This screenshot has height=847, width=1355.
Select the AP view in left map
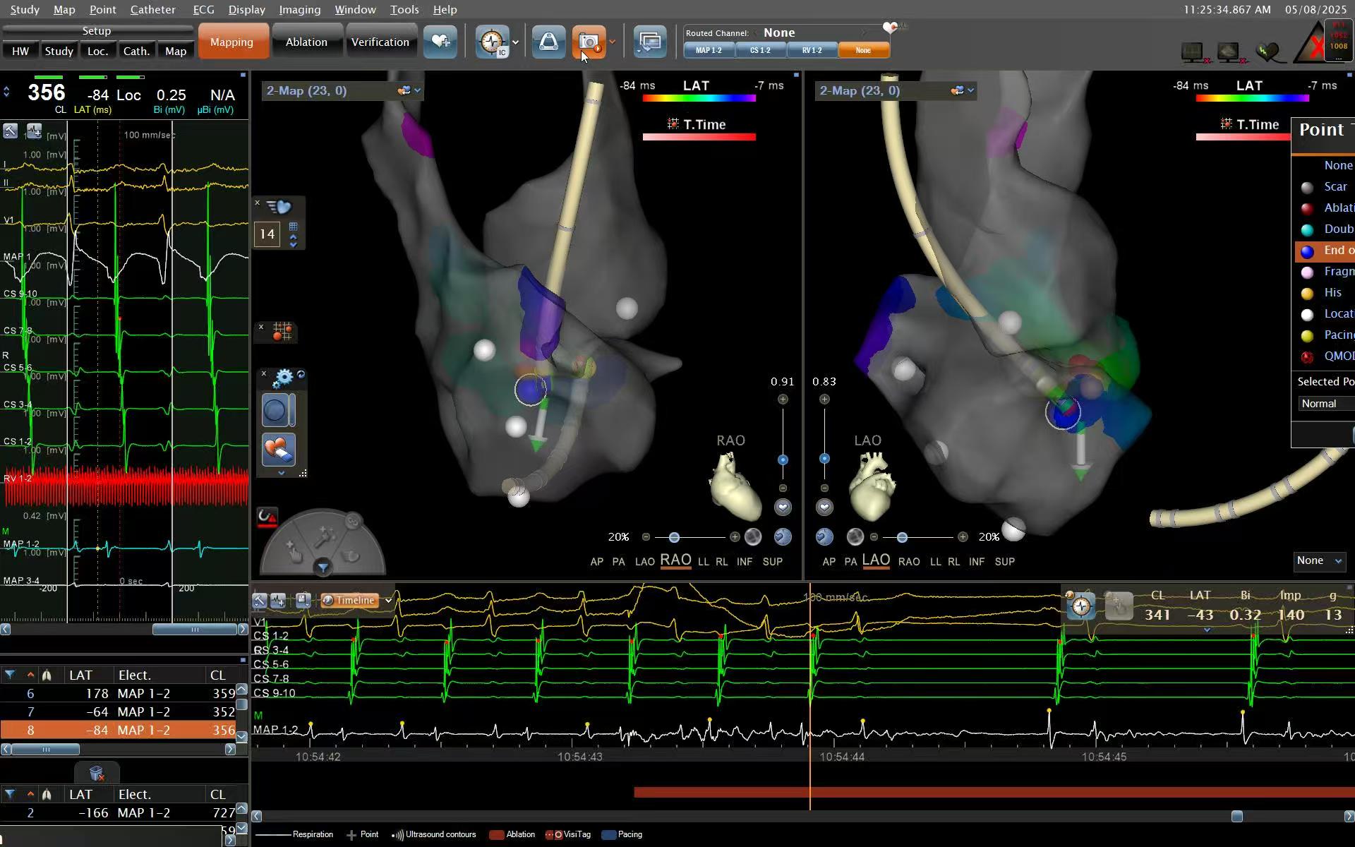tap(596, 562)
